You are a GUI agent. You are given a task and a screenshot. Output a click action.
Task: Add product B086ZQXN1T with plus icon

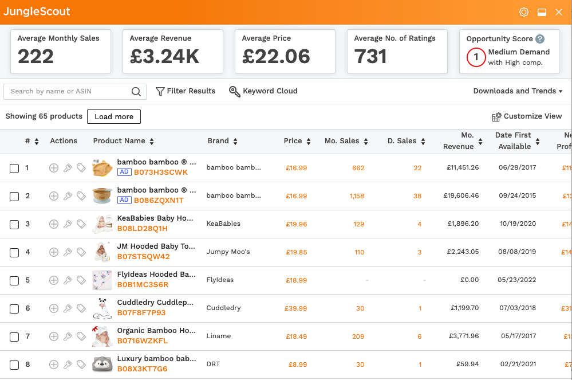(x=54, y=196)
